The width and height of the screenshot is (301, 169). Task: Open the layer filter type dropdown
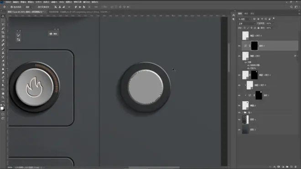[244, 19]
